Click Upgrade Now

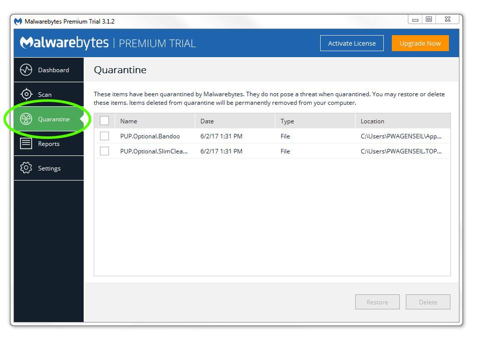tap(420, 43)
